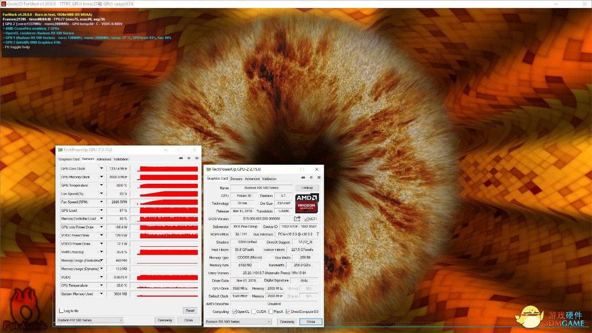Enable the Log to file checkbox
The image size is (592, 333).
(61, 311)
